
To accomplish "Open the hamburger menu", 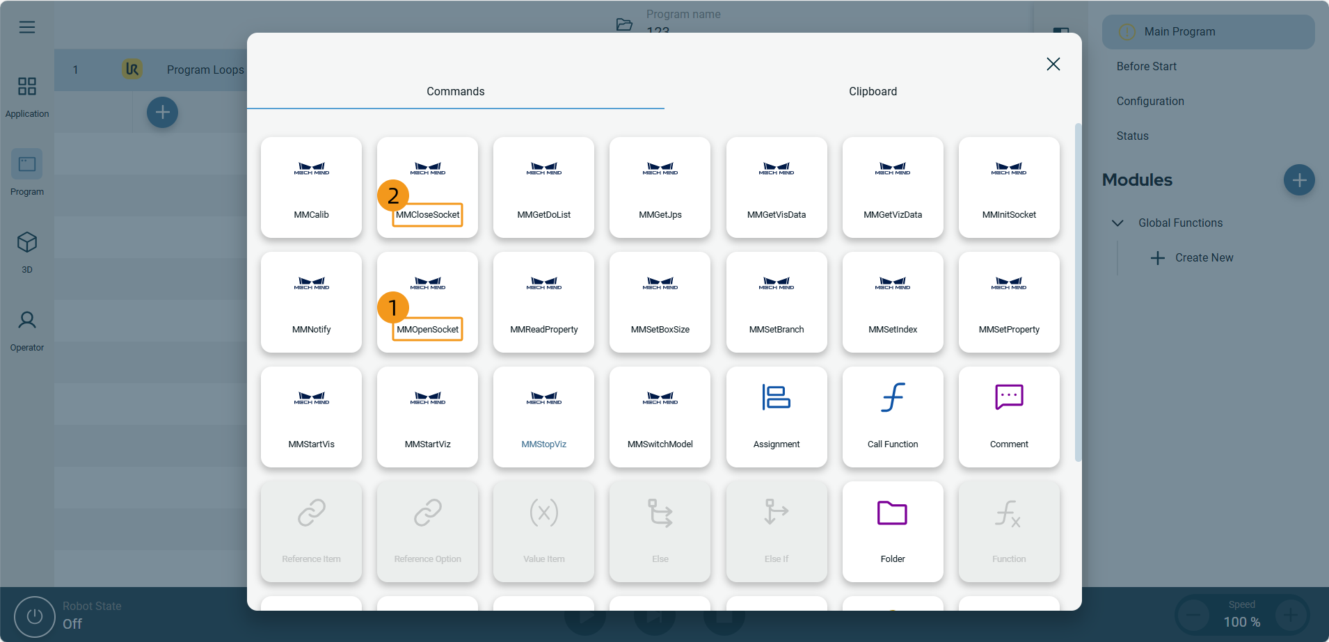I will pyautogui.click(x=27, y=27).
